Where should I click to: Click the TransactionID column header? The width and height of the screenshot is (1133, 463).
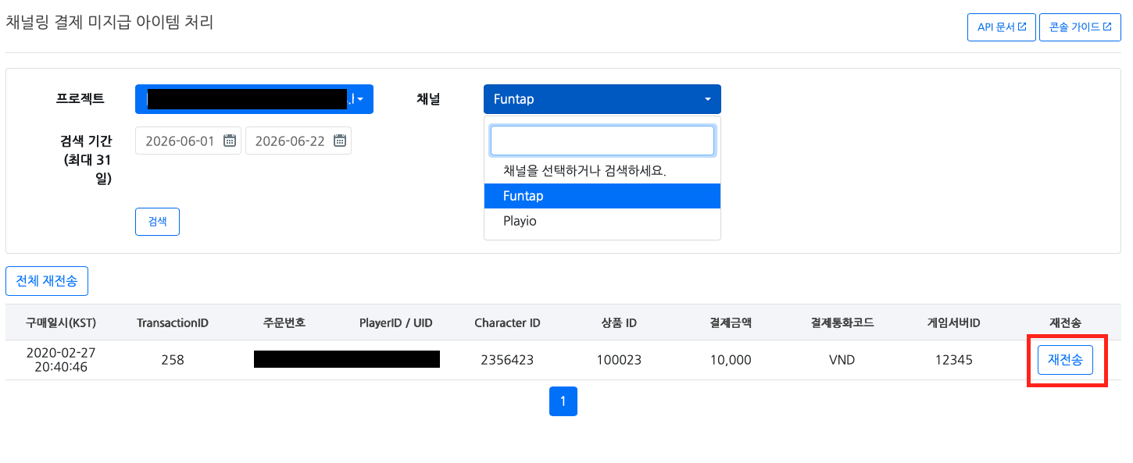pyautogui.click(x=173, y=322)
